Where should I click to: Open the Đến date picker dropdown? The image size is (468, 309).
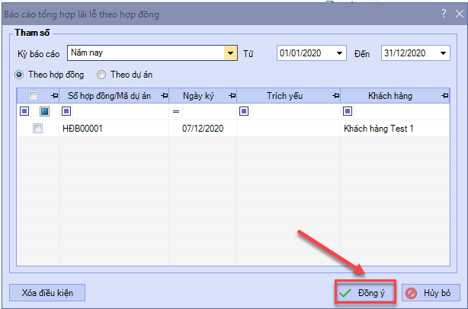click(x=443, y=53)
